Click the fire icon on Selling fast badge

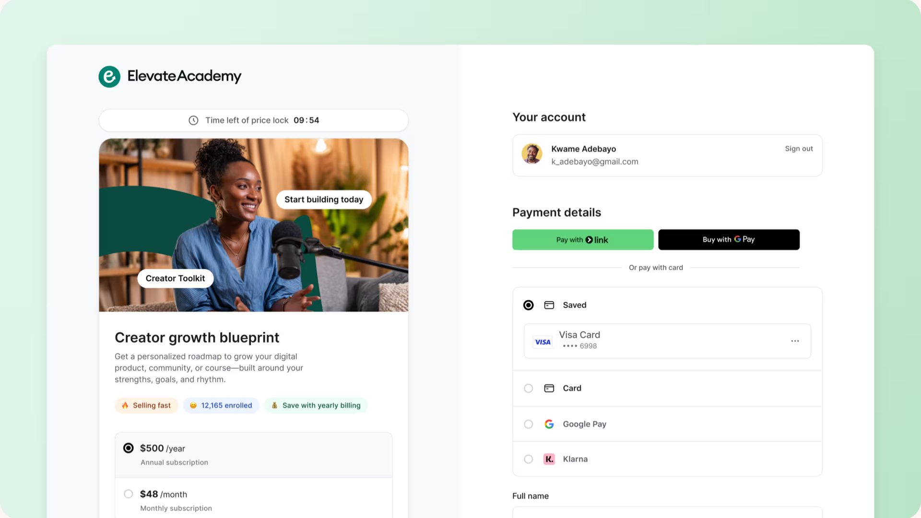pyautogui.click(x=125, y=405)
